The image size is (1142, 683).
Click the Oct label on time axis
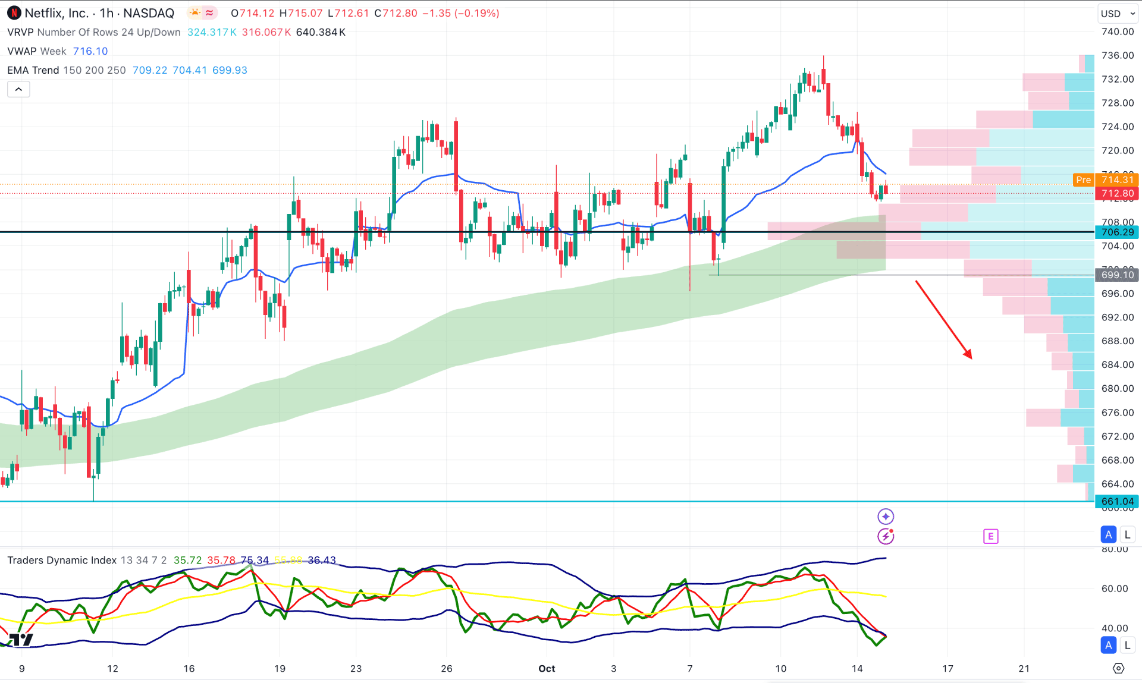pos(547,669)
